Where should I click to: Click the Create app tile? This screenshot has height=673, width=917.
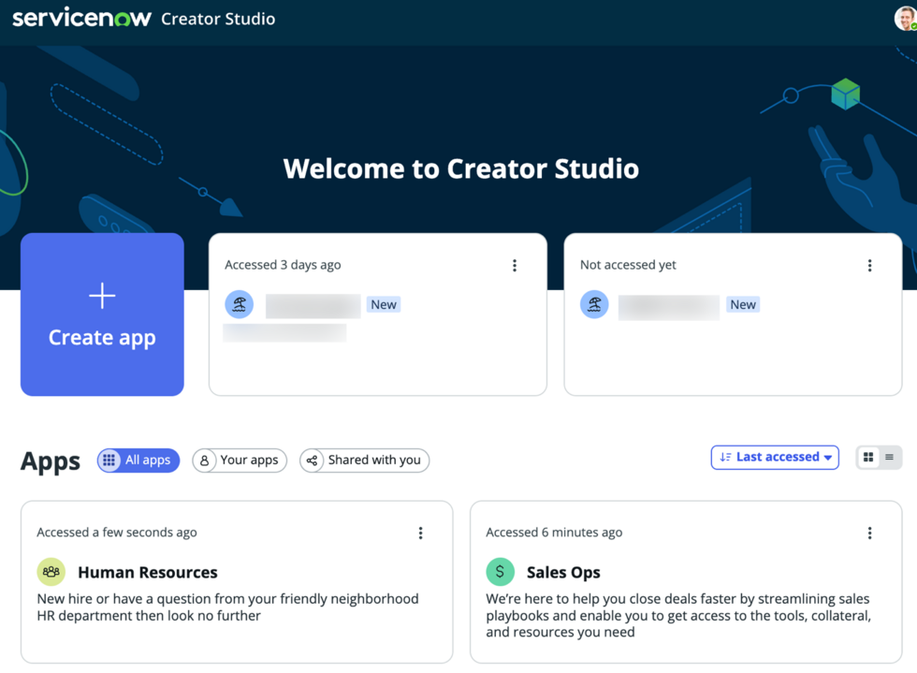(x=102, y=315)
